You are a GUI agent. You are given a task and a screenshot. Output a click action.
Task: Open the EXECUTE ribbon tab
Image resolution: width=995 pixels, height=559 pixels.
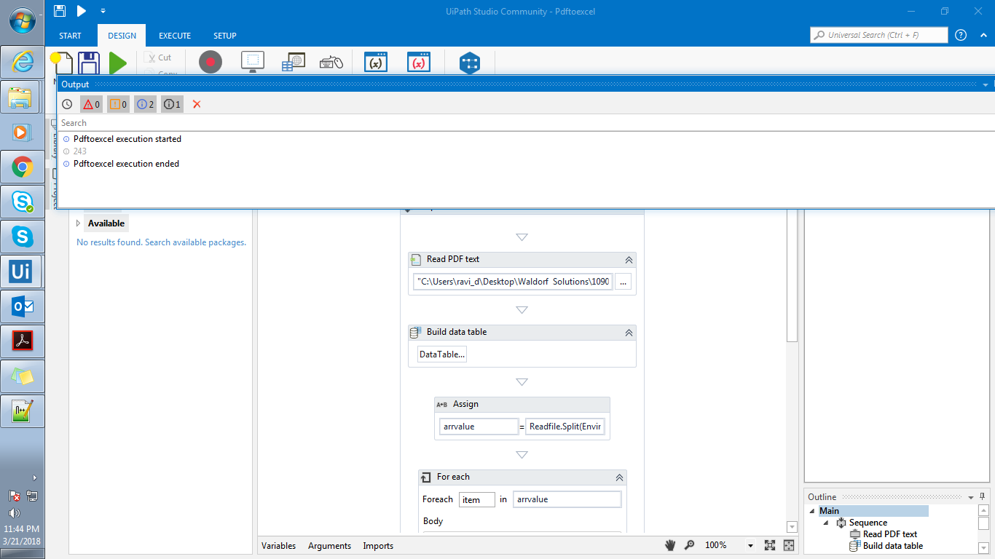(175, 36)
